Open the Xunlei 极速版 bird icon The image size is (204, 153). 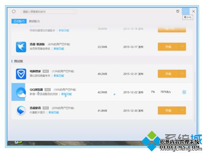[21, 47]
